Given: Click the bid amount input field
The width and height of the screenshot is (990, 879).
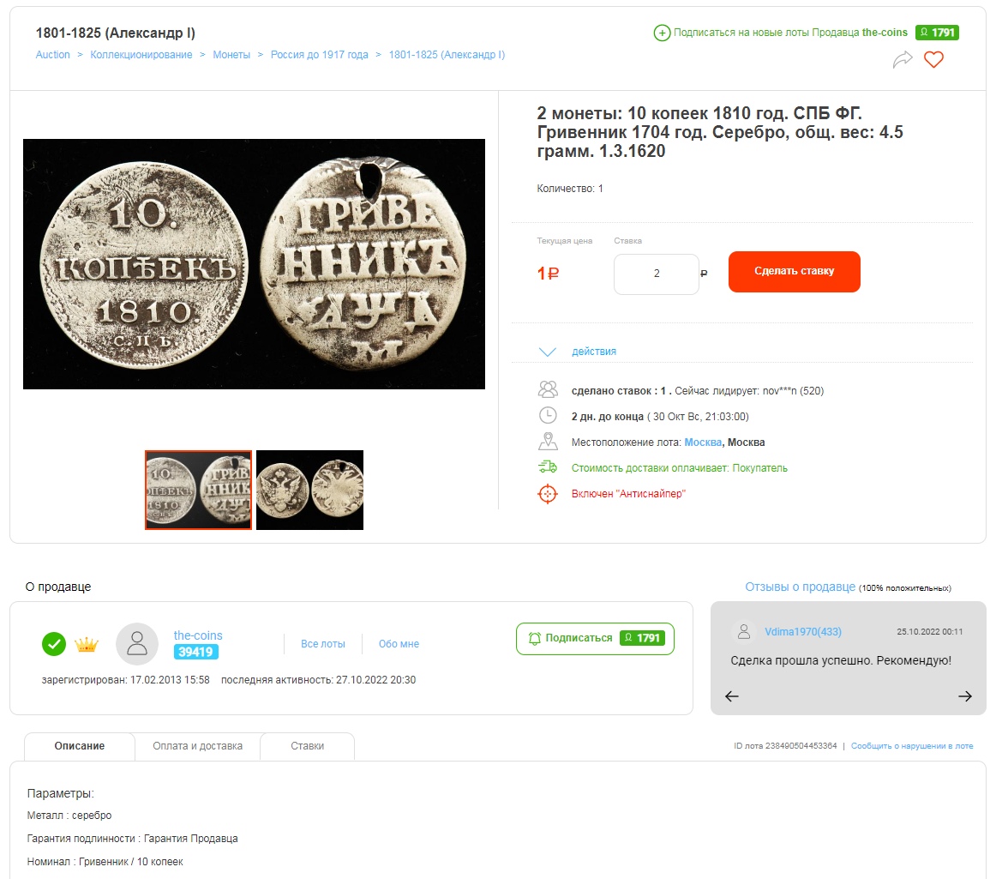Looking at the screenshot, I should coord(657,274).
